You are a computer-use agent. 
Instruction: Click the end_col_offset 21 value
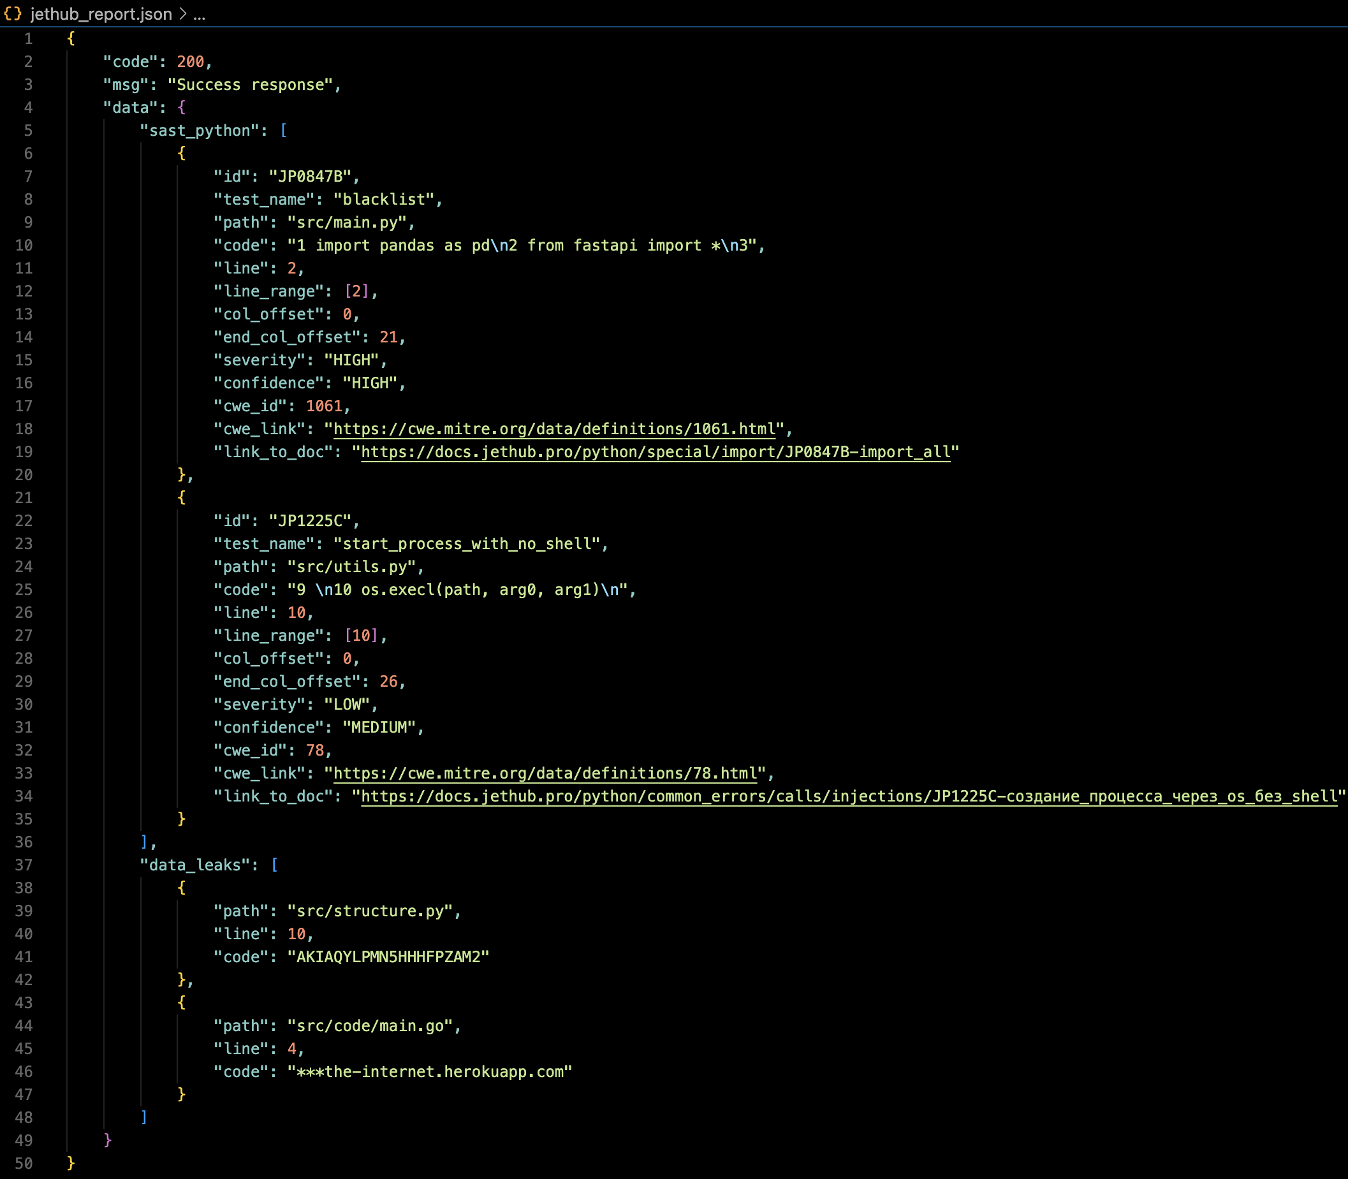388,337
